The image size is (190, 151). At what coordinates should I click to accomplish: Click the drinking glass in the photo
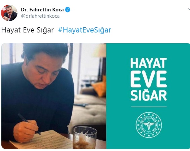(x=85, y=138)
